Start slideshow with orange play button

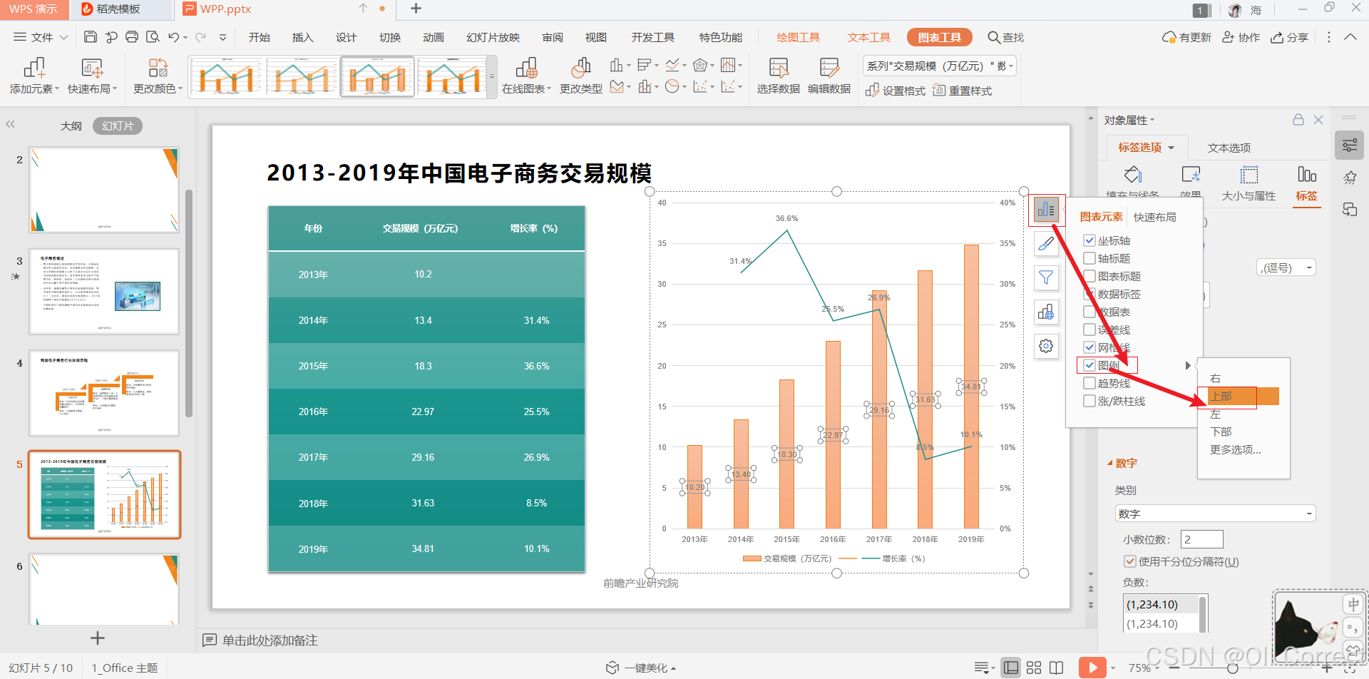coord(1092,668)
